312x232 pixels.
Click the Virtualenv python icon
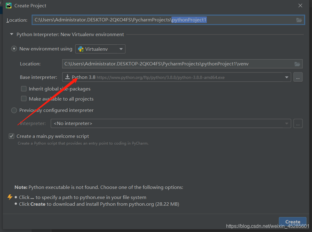click(81, 49)
